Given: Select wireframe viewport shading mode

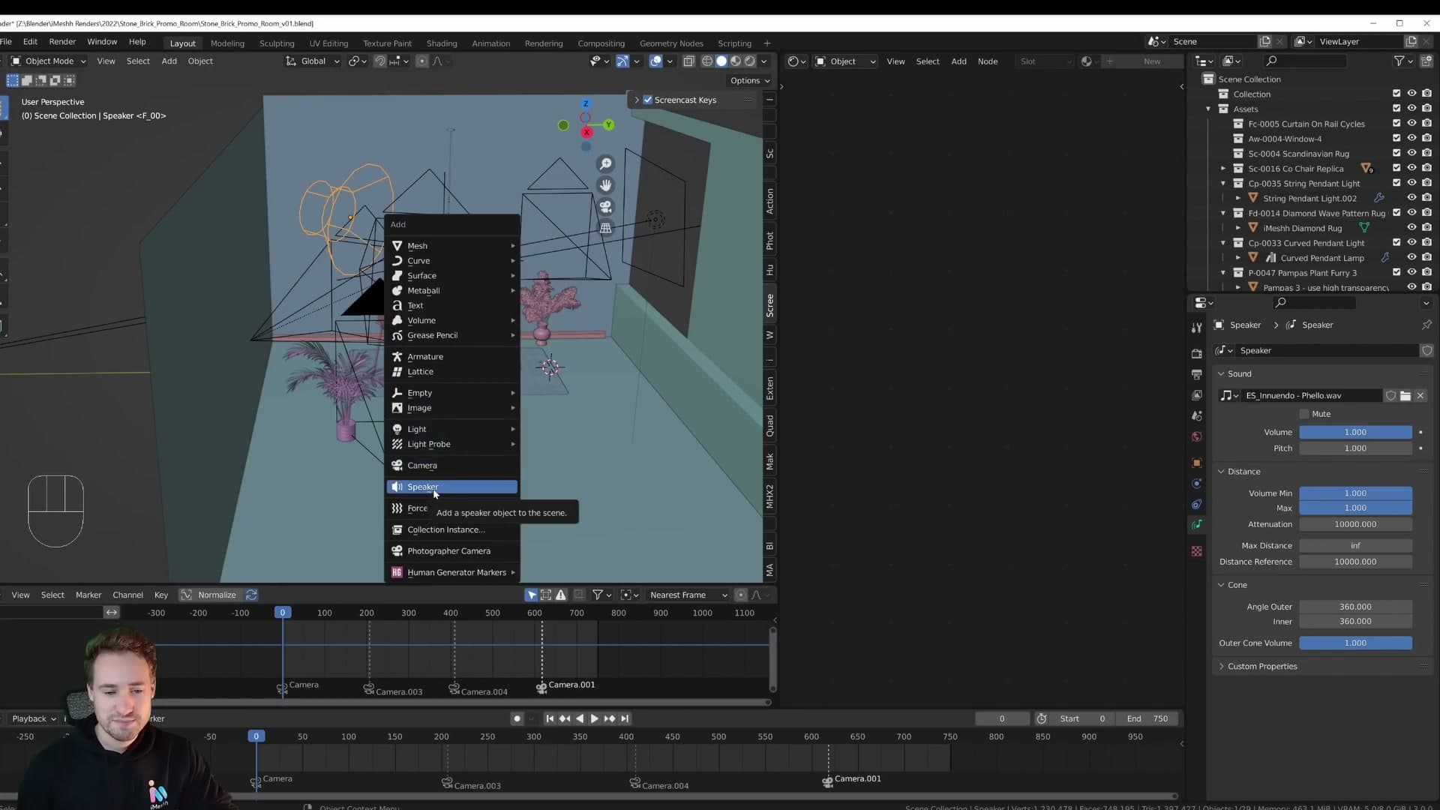Looking at the screenshot, I should [x=706, y=61].
